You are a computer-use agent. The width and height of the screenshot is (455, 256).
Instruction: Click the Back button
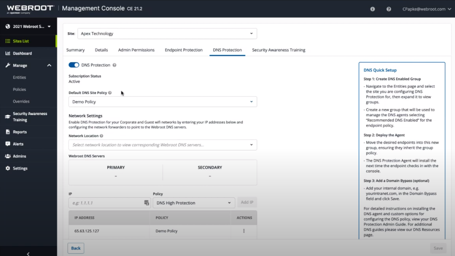[76, 248]
